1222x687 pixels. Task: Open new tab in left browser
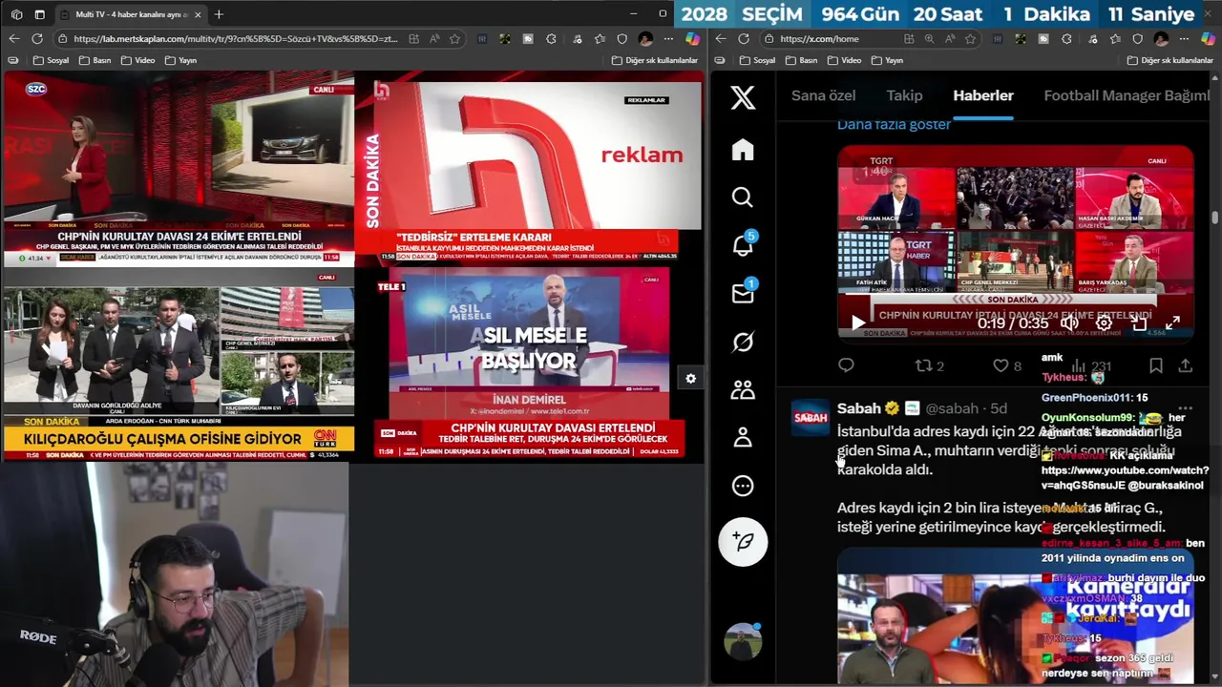[x=219, y=14]
